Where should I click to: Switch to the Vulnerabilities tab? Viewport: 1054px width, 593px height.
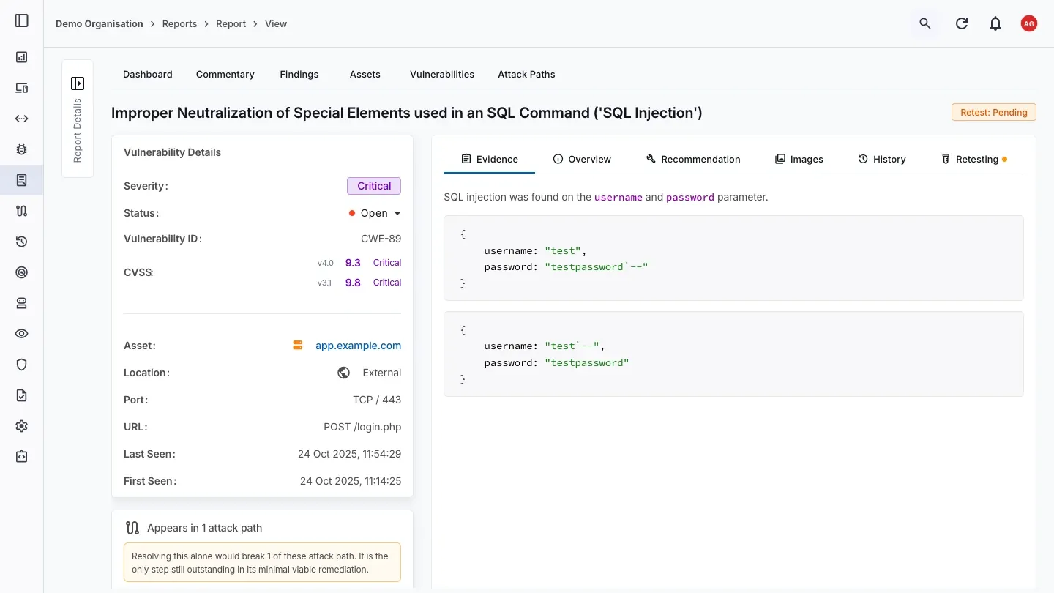tap(442, 74)
